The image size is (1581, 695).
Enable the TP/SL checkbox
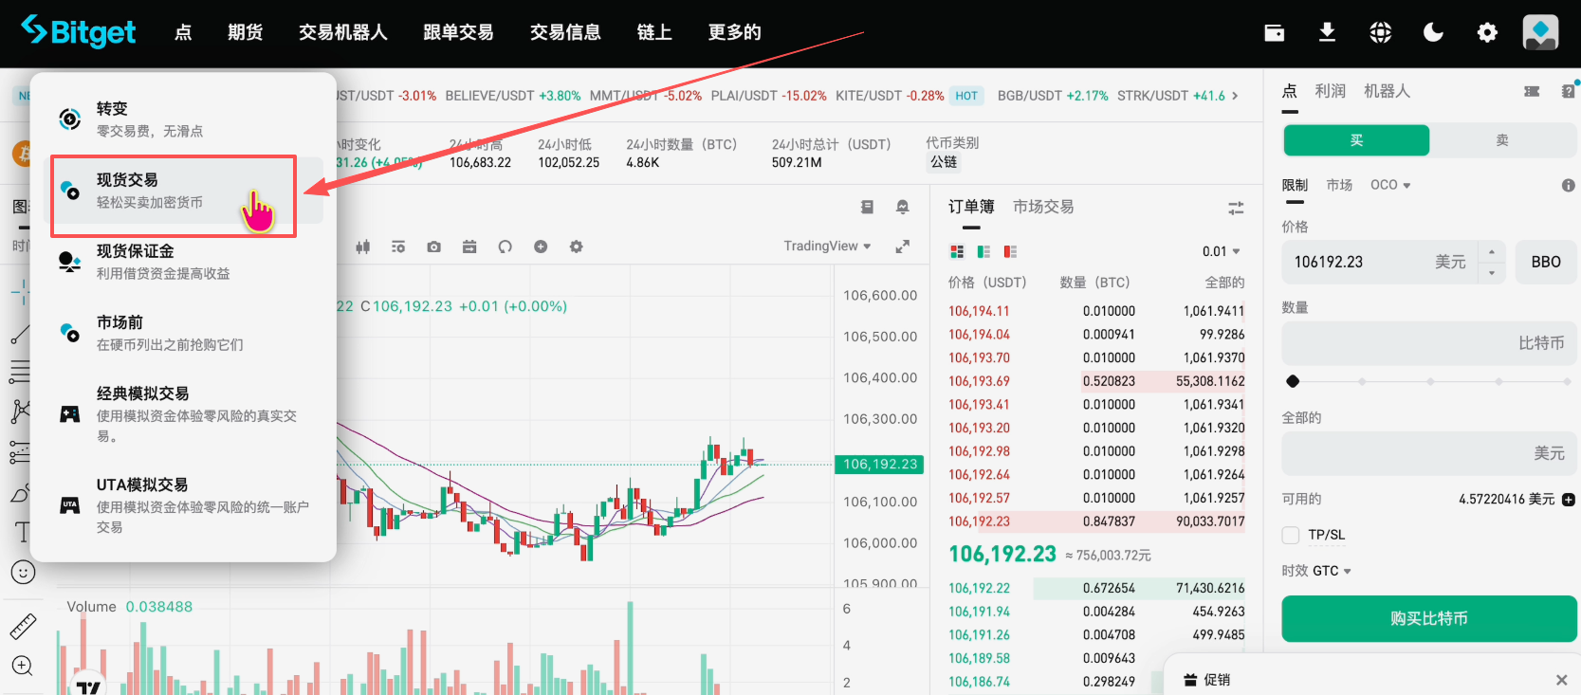[x=1290, y=535]
